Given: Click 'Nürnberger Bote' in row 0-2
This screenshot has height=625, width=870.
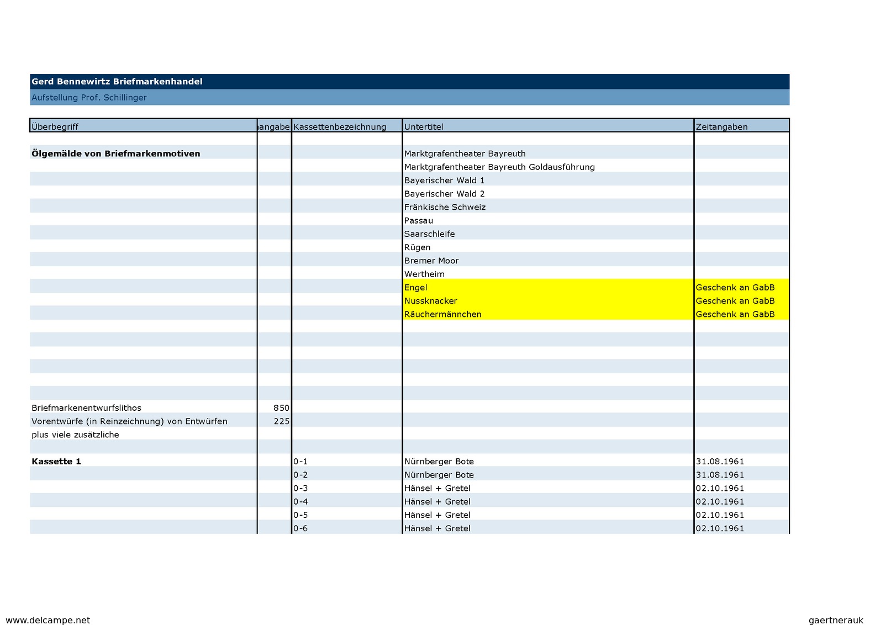Looking at the screenshot, I should pos(439,475).
